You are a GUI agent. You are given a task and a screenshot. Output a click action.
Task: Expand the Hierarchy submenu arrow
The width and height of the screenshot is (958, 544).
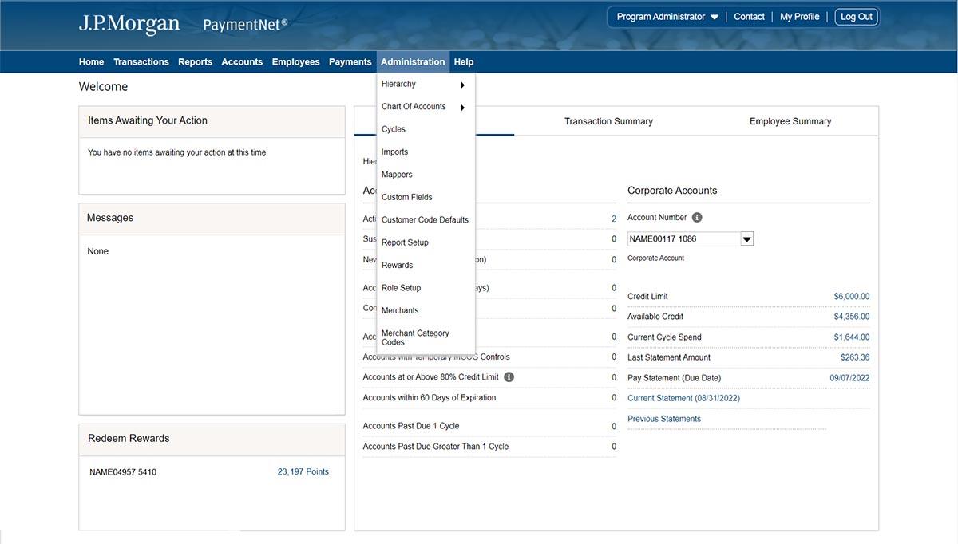pos(462,85)
